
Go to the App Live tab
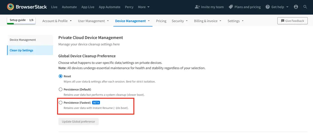pyautogui.click(x=88, y=7)
